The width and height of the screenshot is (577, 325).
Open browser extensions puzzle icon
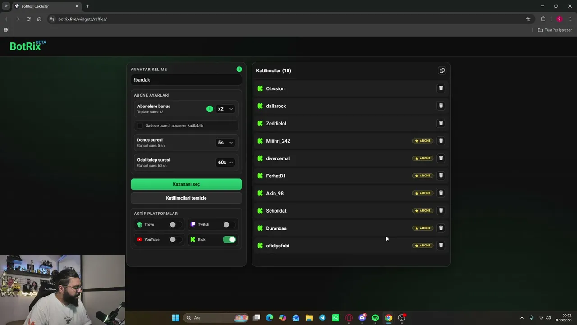coord(543,19)
